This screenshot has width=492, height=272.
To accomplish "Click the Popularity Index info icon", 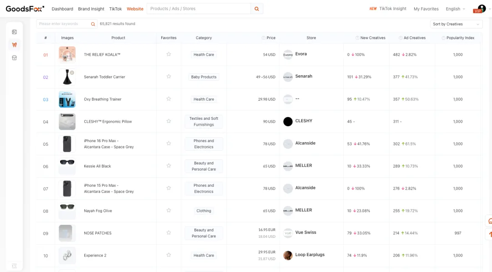I will tap(443, 38).
